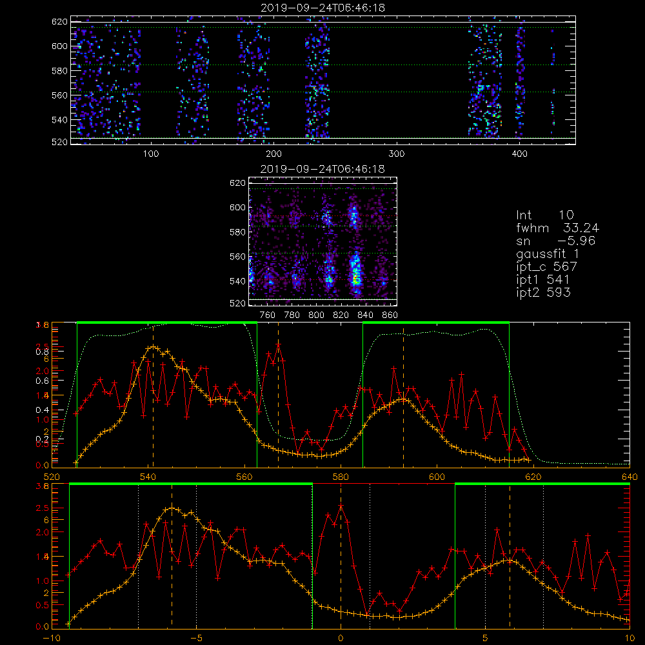Click the red curve peak at 0 in lower profile
This screenshot has height=645, width=645.
tap(341, 506)
